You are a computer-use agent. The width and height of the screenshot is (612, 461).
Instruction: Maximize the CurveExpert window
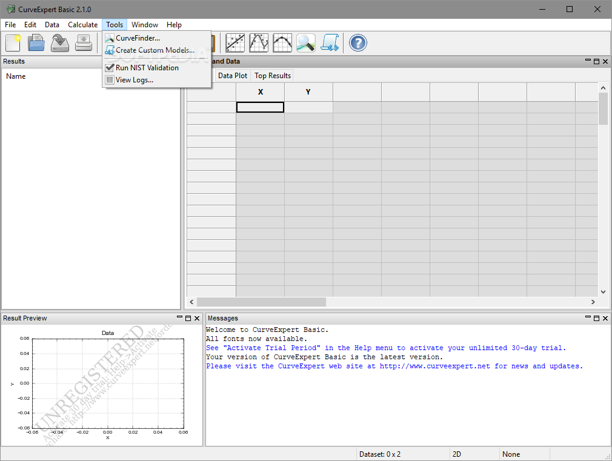[570, 9]
